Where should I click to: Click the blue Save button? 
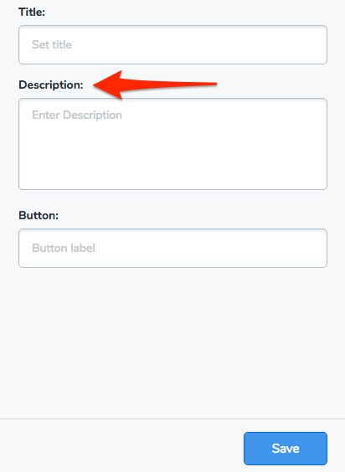(286, 449)
